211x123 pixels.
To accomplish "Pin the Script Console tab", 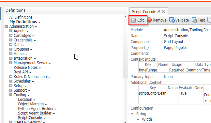I will 159,11.
